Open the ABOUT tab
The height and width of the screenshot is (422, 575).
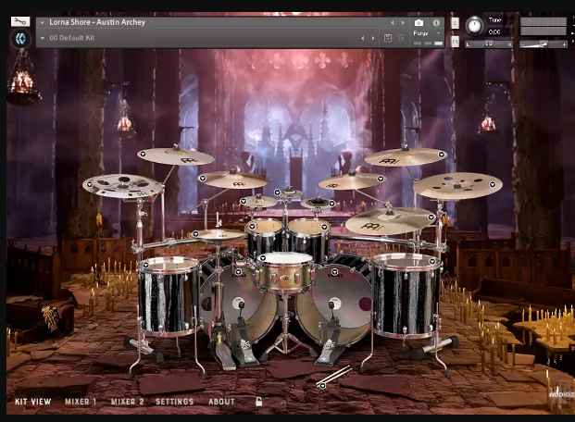pos(221,402)
